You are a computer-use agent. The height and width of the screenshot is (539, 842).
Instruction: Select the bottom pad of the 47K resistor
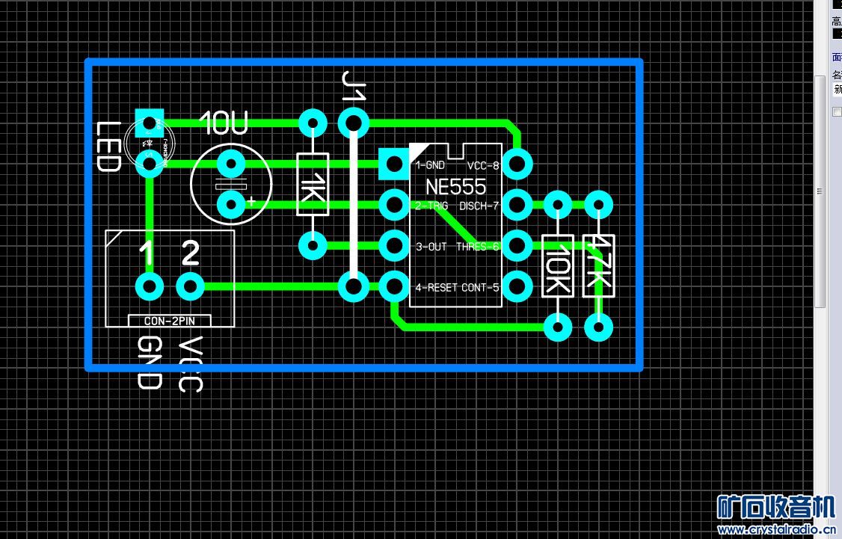tap(599, 327)
